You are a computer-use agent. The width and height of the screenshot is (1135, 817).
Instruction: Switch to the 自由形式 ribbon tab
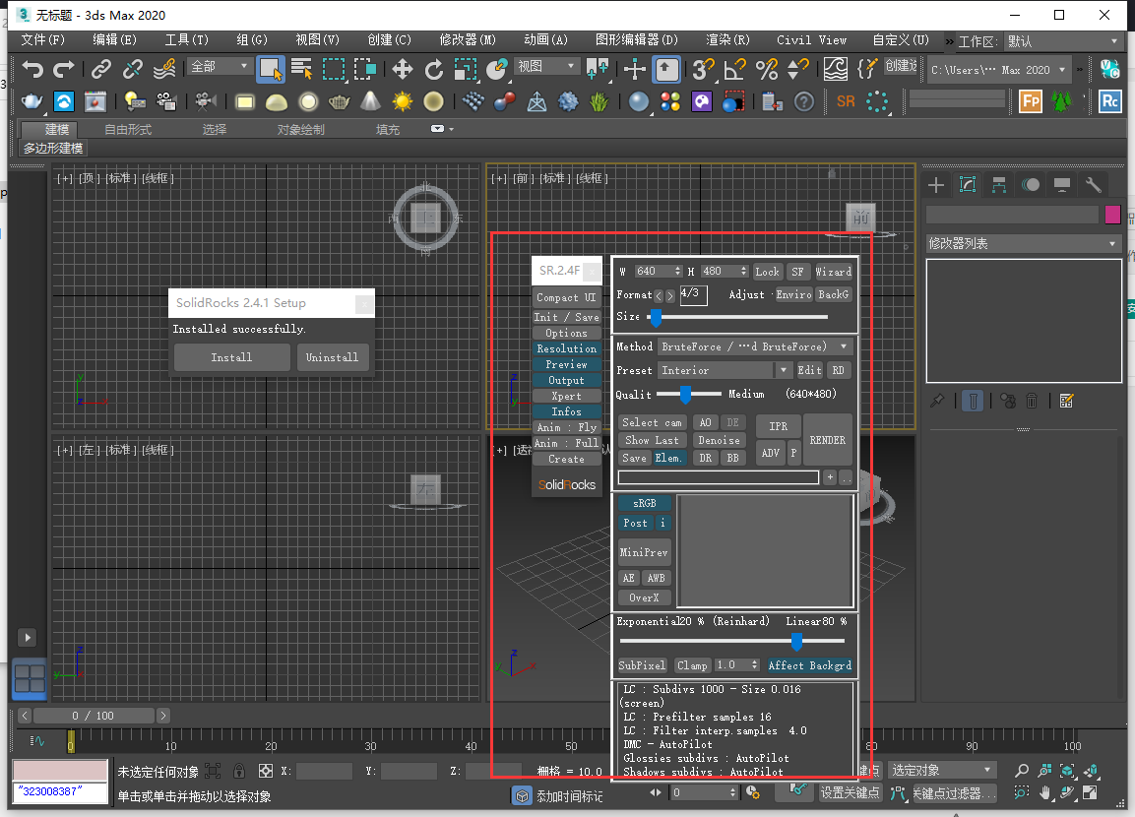128,130
